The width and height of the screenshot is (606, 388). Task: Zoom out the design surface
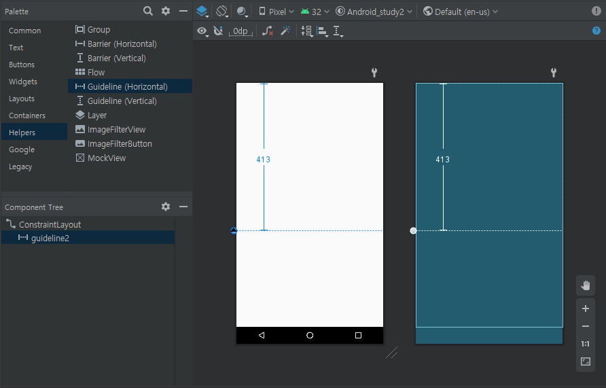pos(586,326)
